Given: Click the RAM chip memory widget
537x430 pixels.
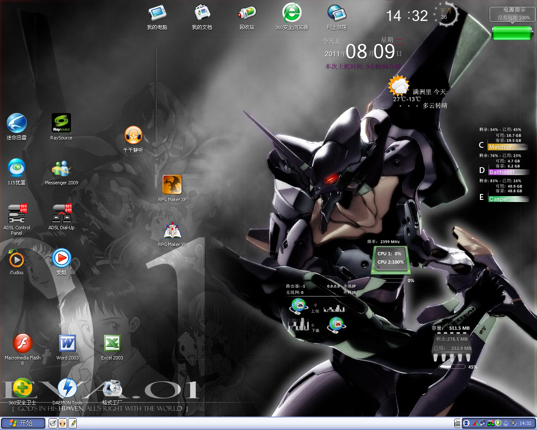Looking at the screenshot, I should pos(452,346).
